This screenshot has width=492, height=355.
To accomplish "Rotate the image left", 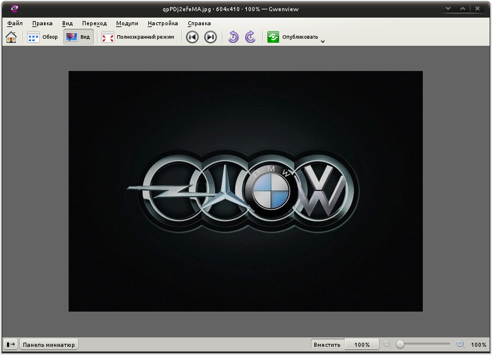I will coord(233,37).
